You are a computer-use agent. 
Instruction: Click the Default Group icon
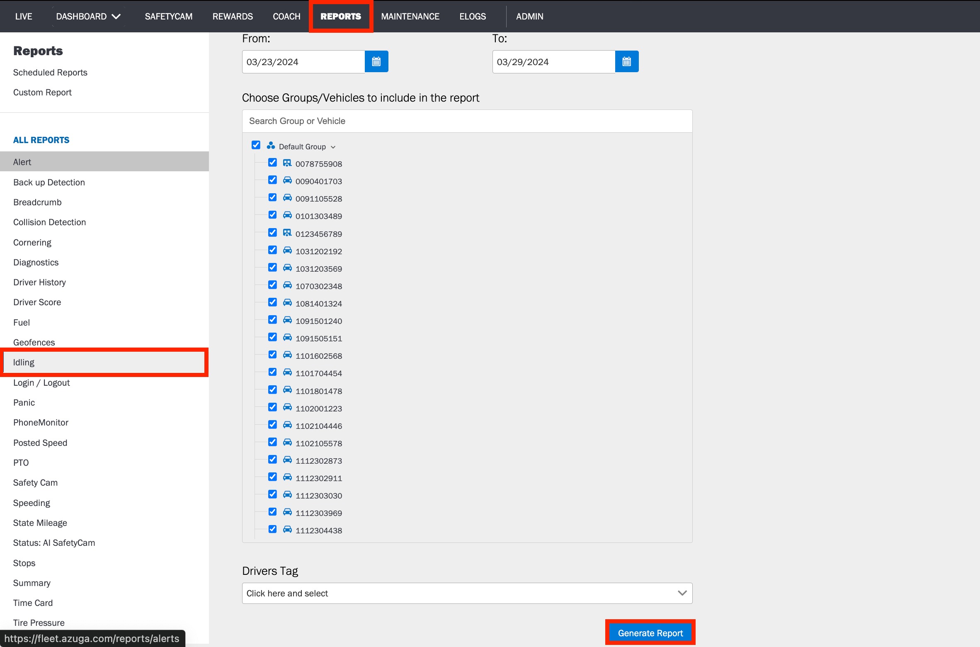point(271,146)
